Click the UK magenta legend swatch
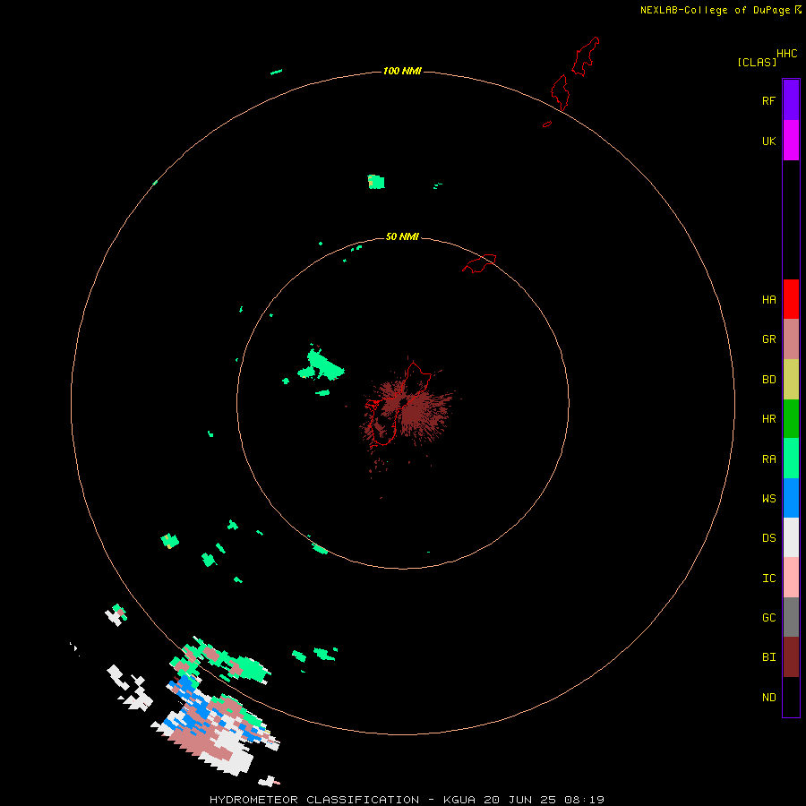The width and height of the screenshot is (806, 806). point(791,140)
